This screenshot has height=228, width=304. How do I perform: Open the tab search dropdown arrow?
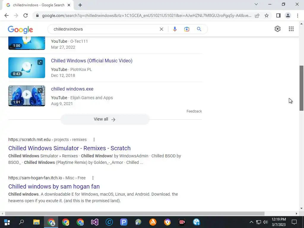(256, 4)
